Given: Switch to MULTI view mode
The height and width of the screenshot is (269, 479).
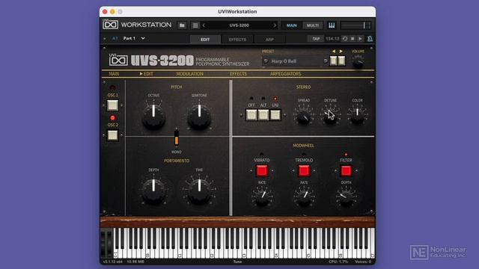Looking at the screenshot, I should (313, 25).
